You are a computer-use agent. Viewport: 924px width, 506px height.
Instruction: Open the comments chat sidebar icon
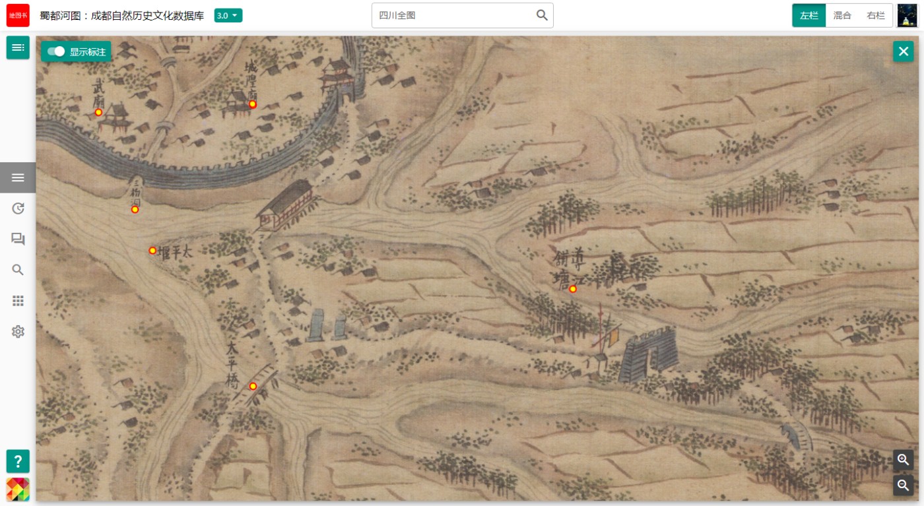(x=18, y=239)
